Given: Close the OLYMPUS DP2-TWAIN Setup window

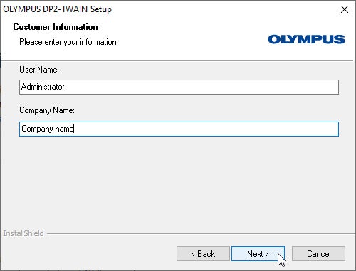Looking at the screenshot, I should (345, 9).
